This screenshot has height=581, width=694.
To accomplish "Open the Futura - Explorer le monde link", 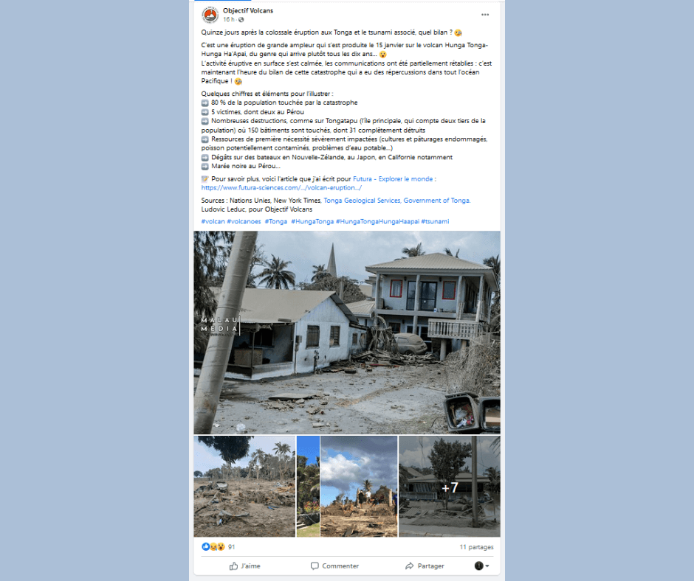I will point(393,178).
